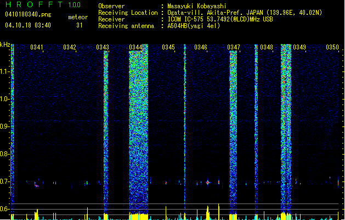This screenshot has width=345, height=220.
Task: Click the 0341 time marker
Action: pos(37,47)
